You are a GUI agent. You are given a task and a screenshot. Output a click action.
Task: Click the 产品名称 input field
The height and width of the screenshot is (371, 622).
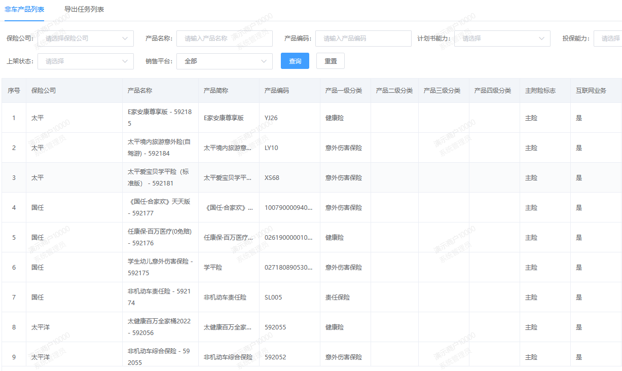tap(225, 39)
